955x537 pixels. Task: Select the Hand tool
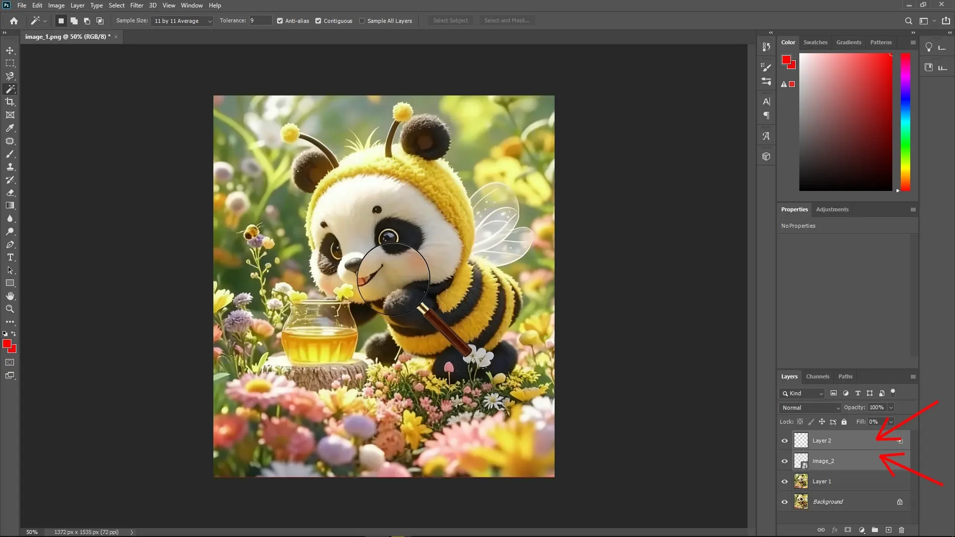[10, 295]
